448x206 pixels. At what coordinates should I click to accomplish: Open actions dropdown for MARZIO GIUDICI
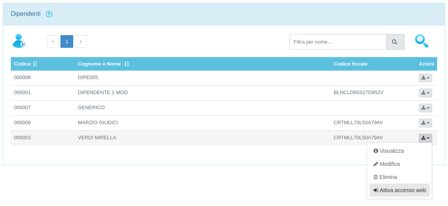pos(425,123)
